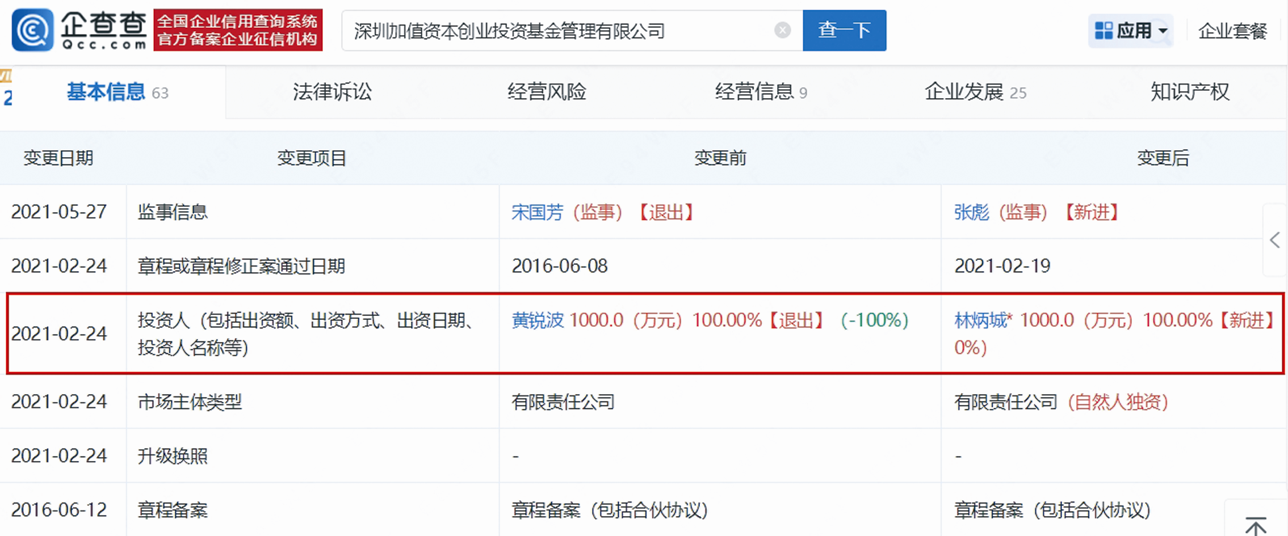The image size is (1288, 536).
Task: Open 企业套餐 menu item
Action: click(x=1232, y=31)
